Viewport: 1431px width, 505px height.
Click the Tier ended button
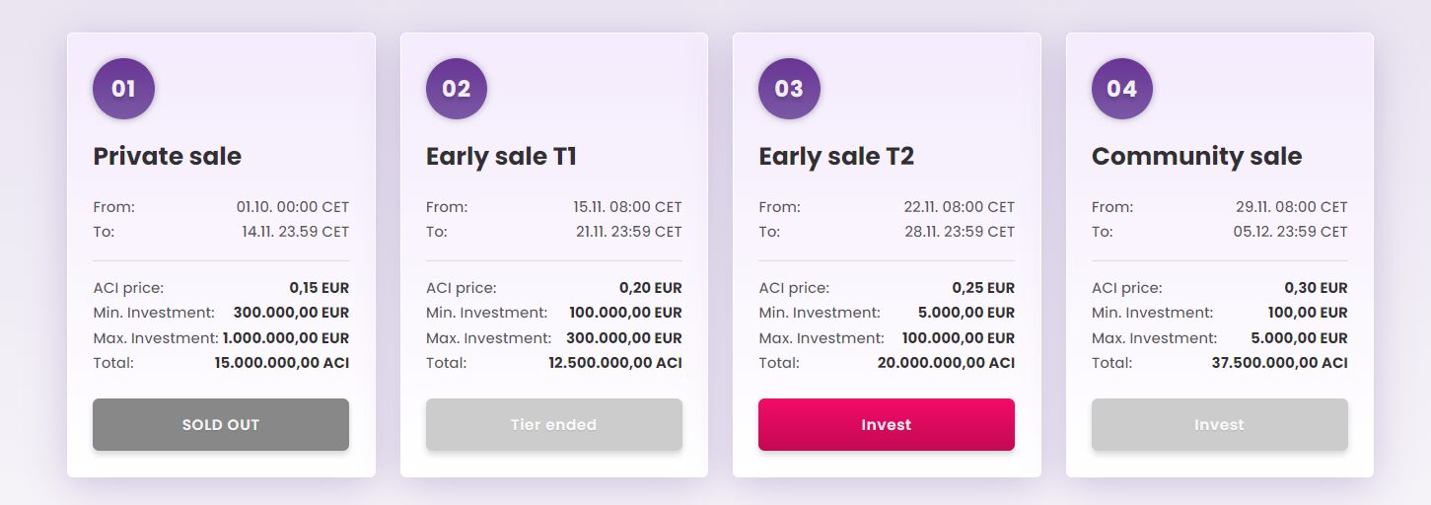tap(554, 424)
